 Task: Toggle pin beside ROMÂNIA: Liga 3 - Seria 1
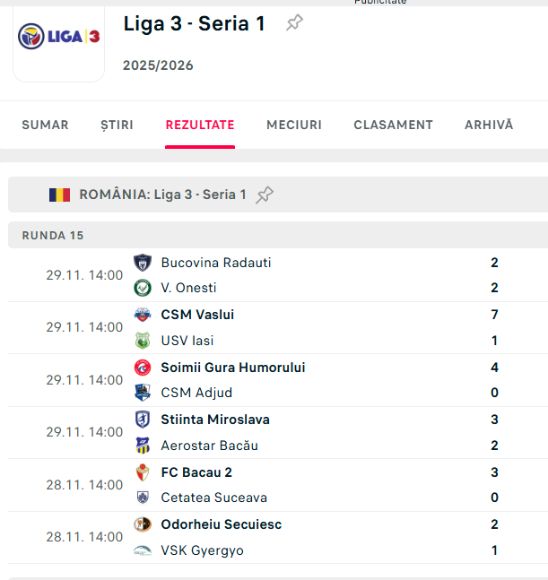pyautogui.click(x=265, y=195)
